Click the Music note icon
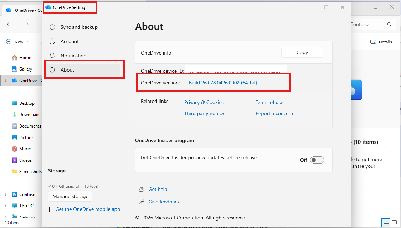 click(x=15, y=149)
